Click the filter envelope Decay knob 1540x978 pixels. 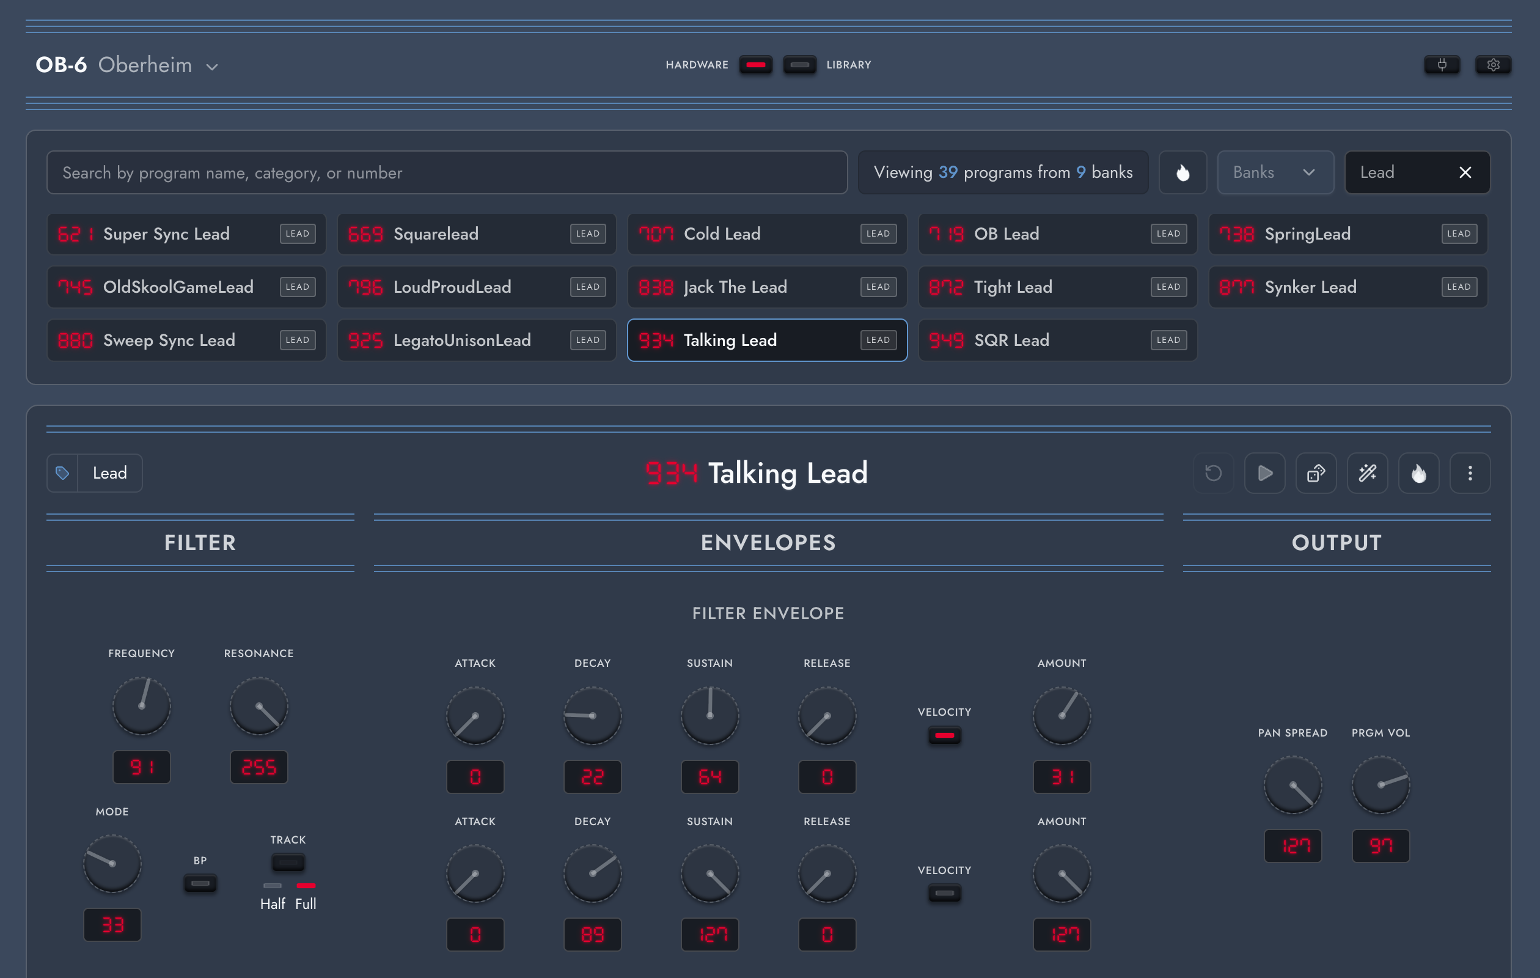pyautogui.click(x=592, y=715)
